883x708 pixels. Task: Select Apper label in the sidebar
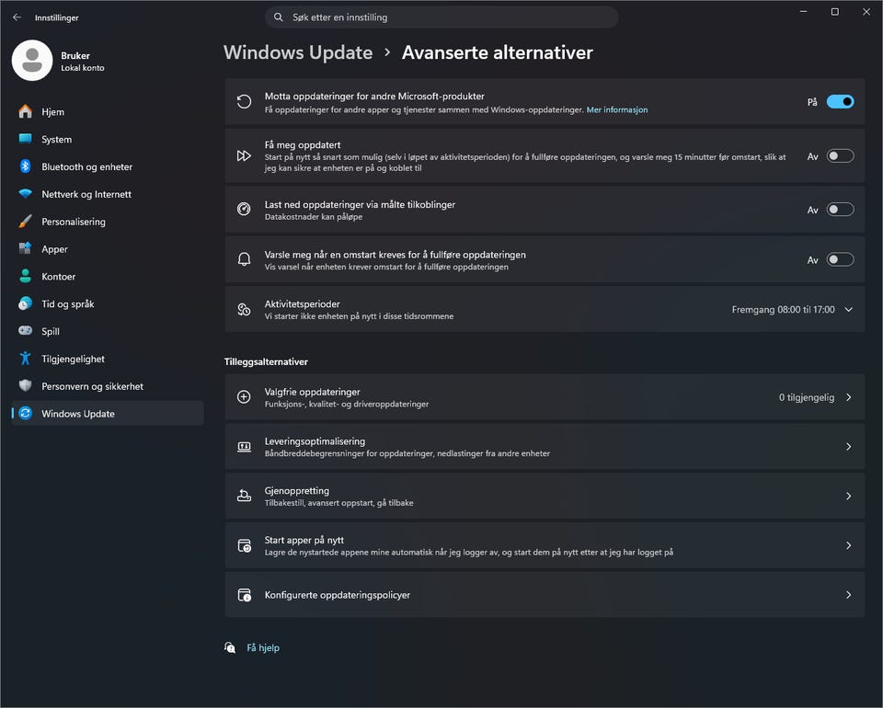[x=54, y=249]
